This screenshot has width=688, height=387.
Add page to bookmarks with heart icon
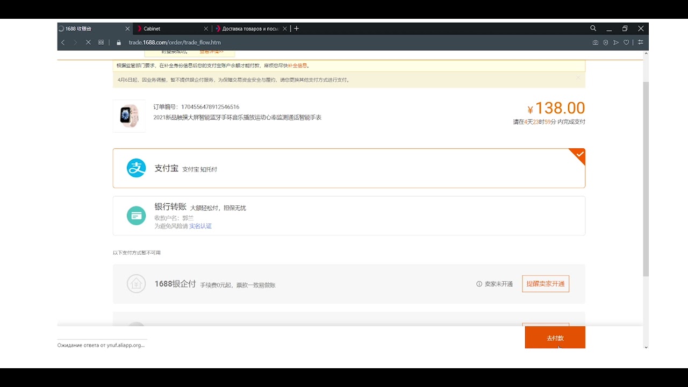click(x=626, y=42)
